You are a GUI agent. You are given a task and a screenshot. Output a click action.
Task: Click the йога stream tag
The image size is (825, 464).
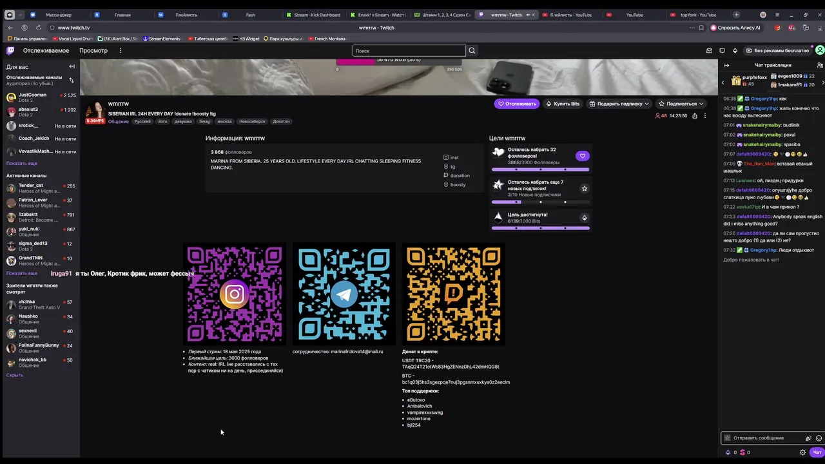click(162, 121)
